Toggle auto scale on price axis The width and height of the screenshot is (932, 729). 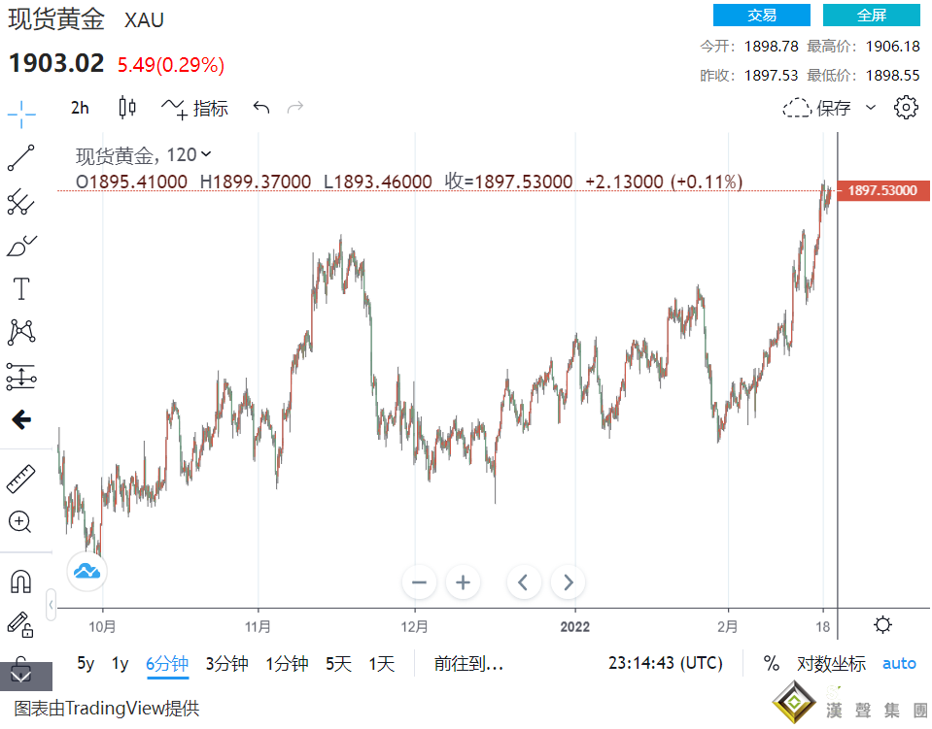pos(899,664)
